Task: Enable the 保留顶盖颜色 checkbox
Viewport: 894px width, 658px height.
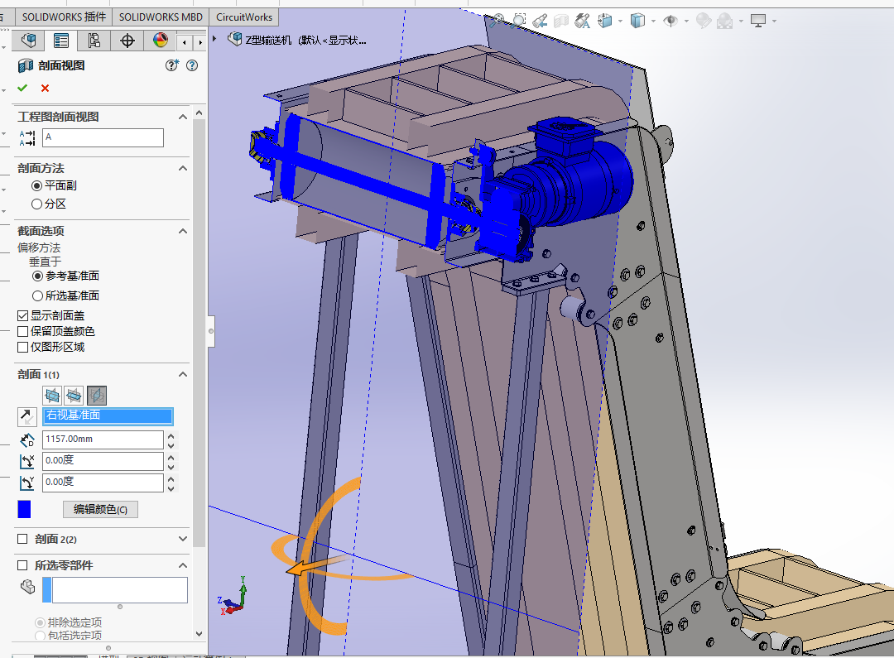Action: tap(23, 331)
